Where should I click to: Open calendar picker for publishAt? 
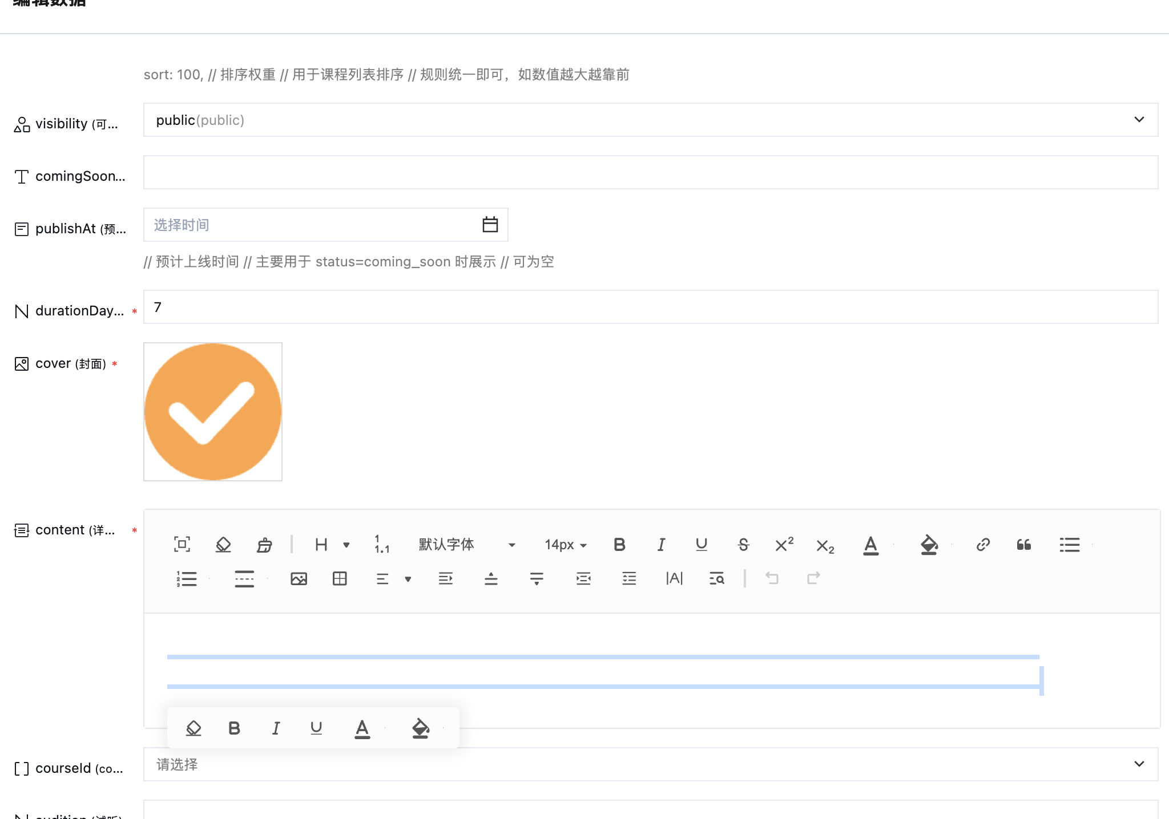(490, 225)
